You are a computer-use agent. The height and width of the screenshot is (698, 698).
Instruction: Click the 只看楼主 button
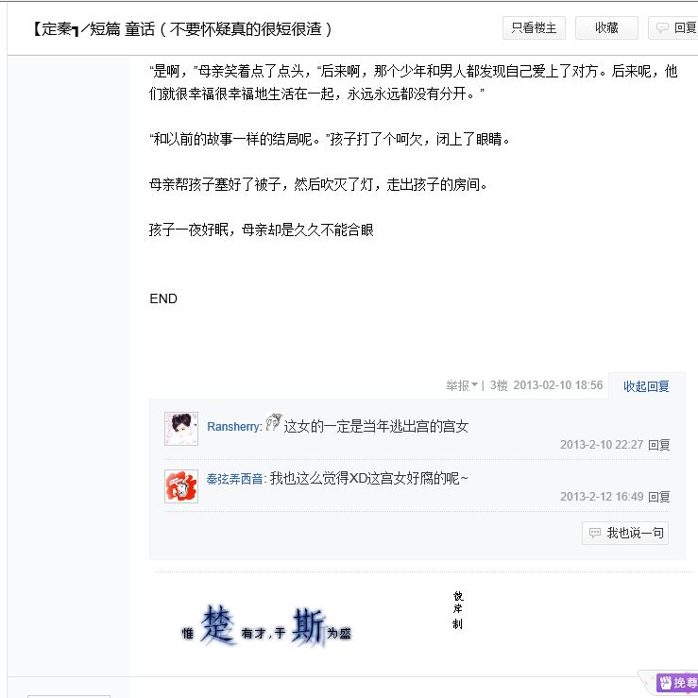tap(534, 28)
